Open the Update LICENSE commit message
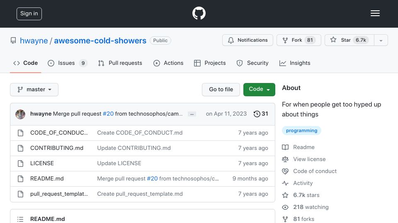The width and height of the screenshot is (398, 223). pos(119,164)
